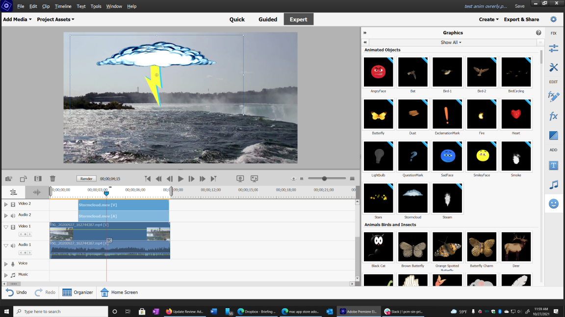This screenshot has height=317, width=565.
Task: Click the Undo button
Action: click(16, 293)
